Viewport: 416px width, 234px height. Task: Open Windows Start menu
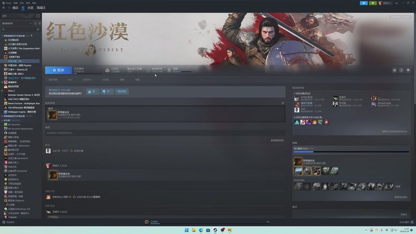(x=187, y=230)
